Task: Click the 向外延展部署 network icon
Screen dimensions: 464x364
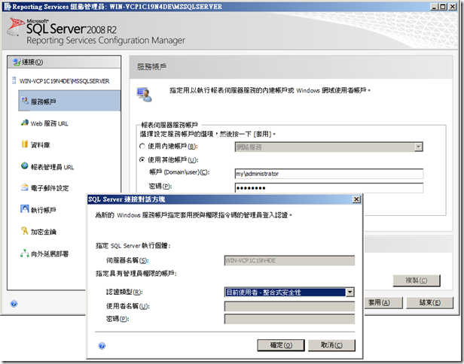Action: coord(25,253)
